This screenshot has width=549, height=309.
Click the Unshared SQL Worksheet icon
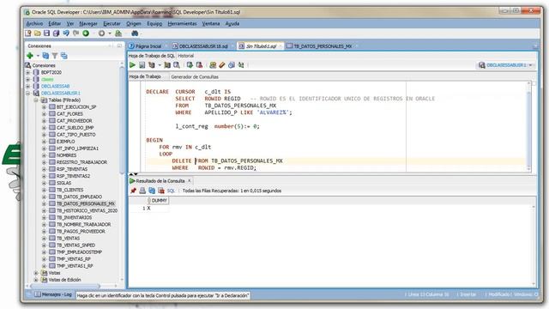213,65
